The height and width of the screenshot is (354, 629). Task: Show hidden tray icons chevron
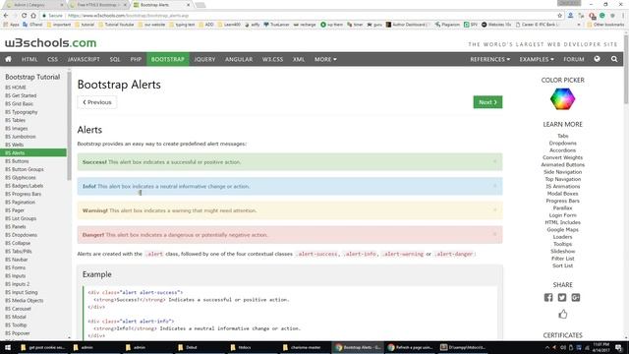tap(547, 347)
